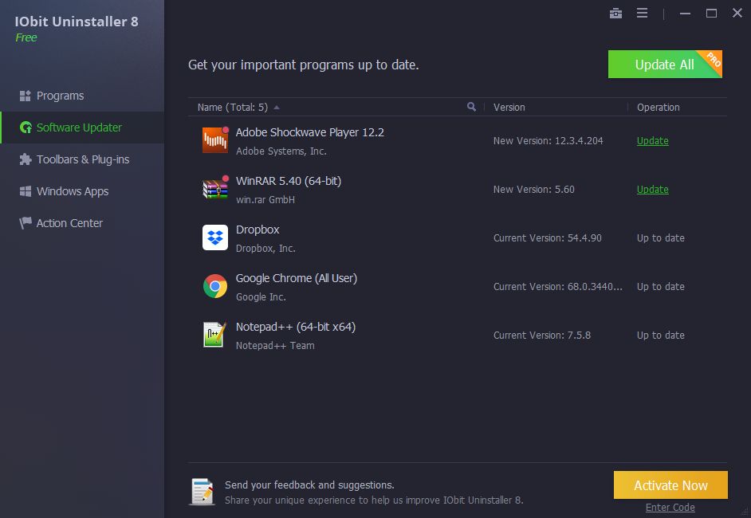
Task: Click the Toolbars & Plug-ins puzzle icon
Action: (x=26, y=159)
